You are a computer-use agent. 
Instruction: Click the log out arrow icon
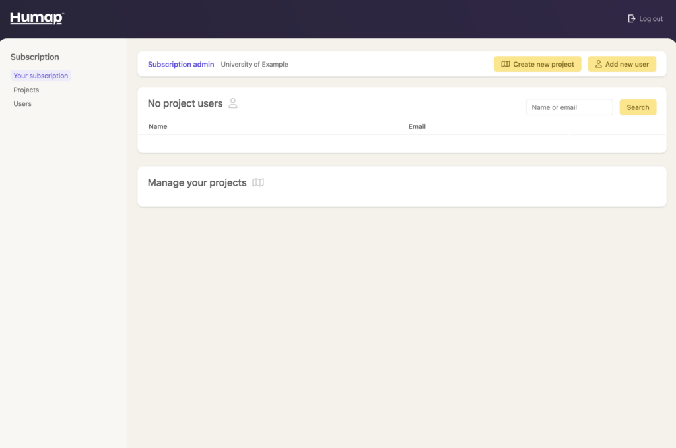click(x=632, y=19)
